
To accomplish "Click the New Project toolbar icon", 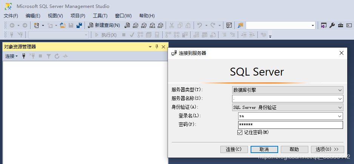I will (37, 25).
